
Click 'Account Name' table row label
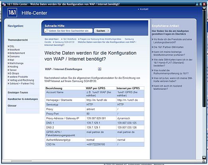54,92
